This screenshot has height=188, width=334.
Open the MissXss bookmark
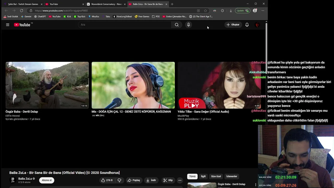[94, 16]
